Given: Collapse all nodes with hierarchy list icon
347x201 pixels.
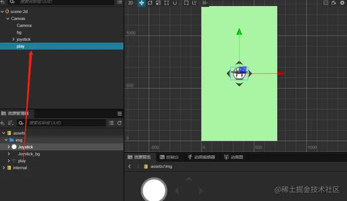Looking at the screenshot, I should (120, 2).
